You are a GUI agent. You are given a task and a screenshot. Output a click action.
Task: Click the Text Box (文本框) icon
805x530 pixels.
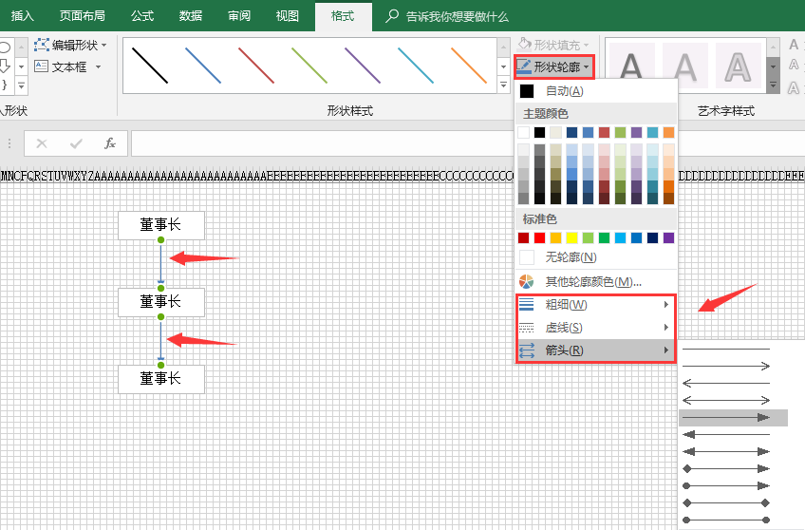pos(41,66)
